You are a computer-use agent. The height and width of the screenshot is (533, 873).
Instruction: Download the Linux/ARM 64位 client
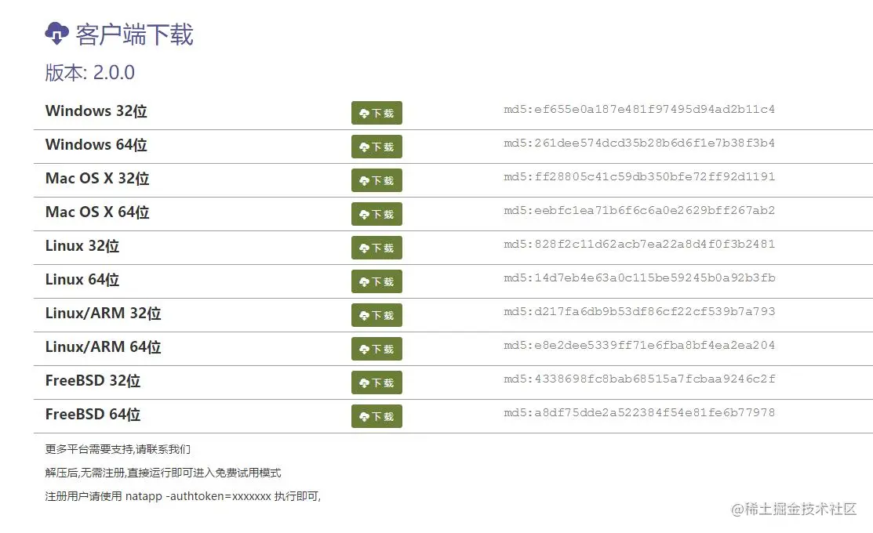tap(376, 349)
